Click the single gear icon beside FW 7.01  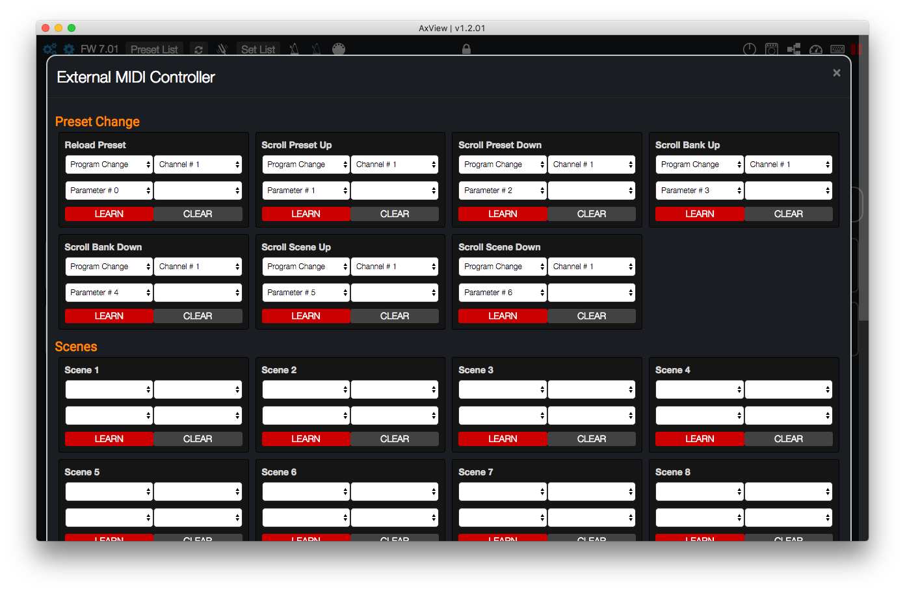69,49
